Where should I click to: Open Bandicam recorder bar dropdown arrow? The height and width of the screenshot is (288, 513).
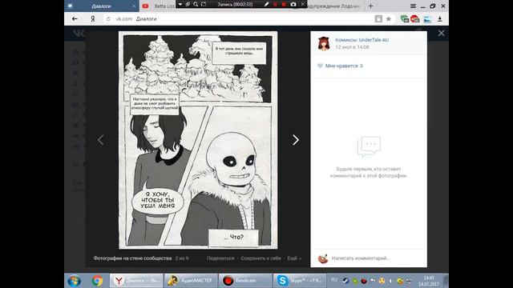[180, 4]
